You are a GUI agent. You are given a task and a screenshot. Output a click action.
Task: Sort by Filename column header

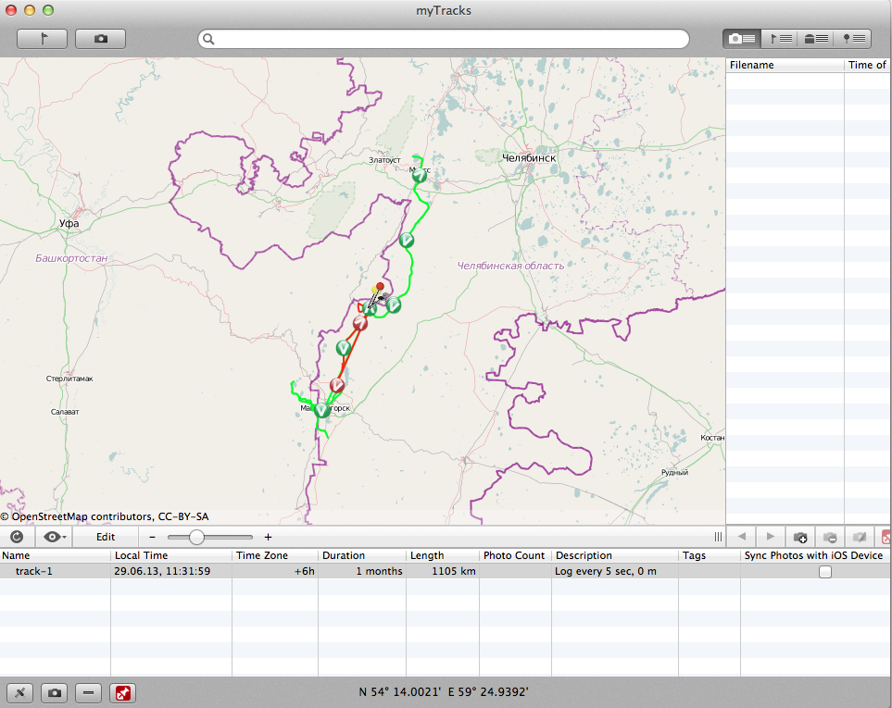pos(785,65)
